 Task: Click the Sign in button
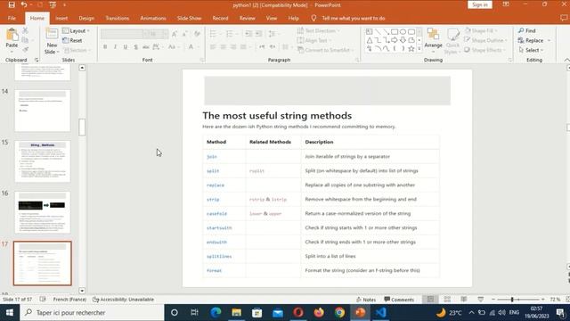click(480, 4)
